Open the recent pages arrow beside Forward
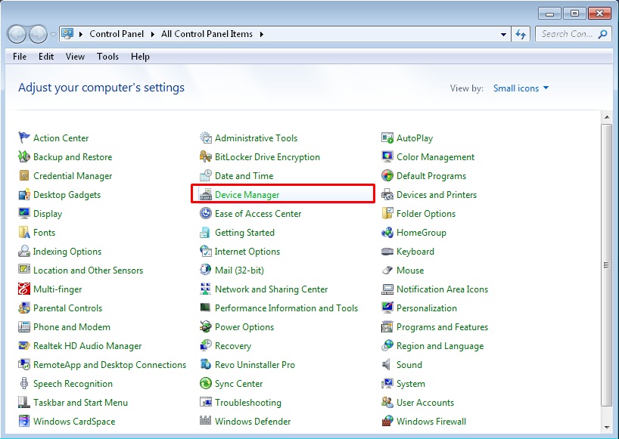The image size is (619, 439). (53, 35)
